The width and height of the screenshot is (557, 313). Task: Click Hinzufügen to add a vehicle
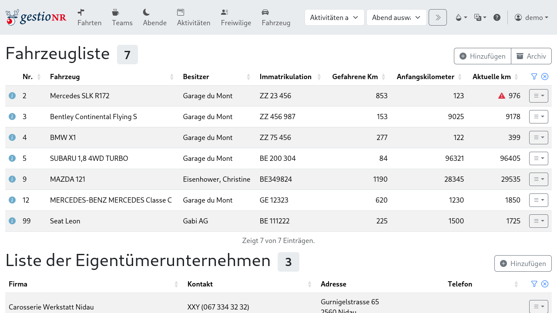(x=482, y=56)
